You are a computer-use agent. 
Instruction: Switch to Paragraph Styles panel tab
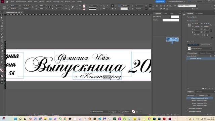tap(192, 53)
